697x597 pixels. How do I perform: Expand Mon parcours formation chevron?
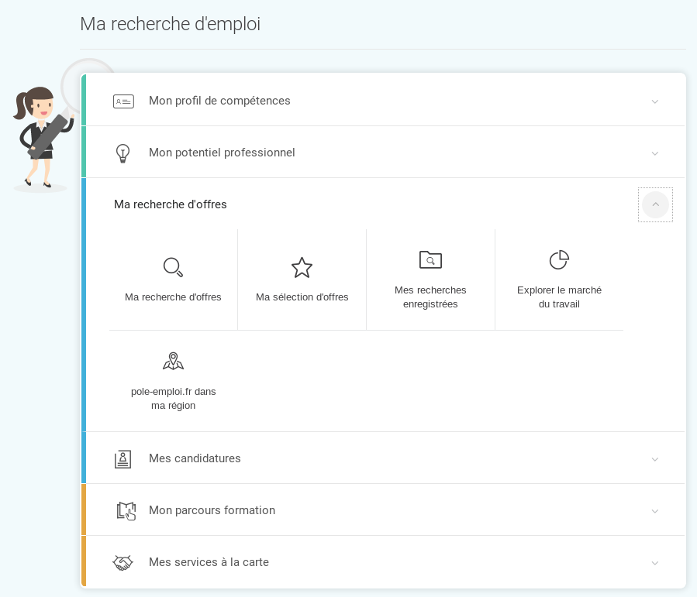coord(655,511)
